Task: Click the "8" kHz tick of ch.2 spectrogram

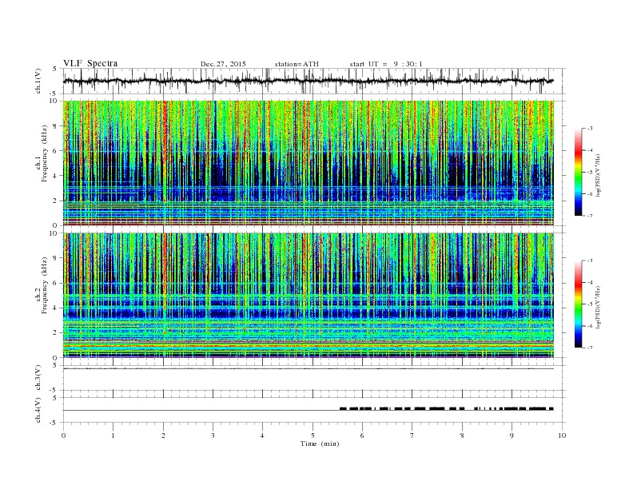Action: [x=56, y=258]
